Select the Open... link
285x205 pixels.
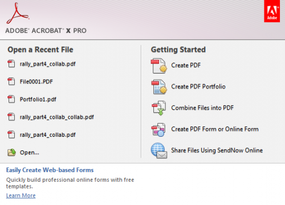coord(30,153)
